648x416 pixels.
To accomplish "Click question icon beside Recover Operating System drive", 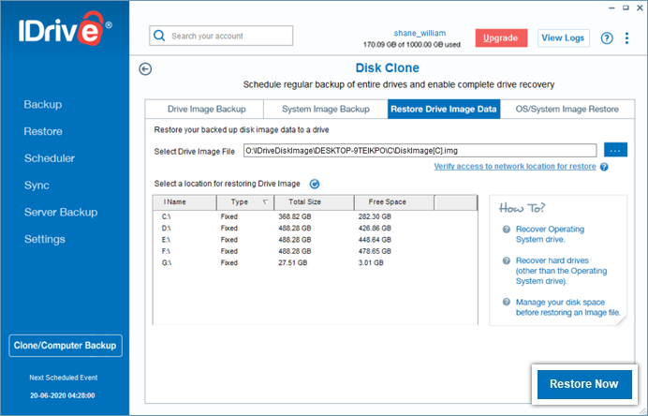I will [507, 230].
